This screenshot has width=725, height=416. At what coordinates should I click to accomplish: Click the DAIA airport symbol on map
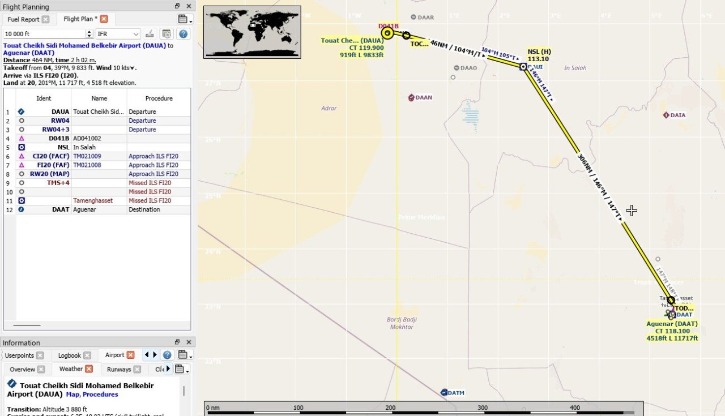[666, 115]
